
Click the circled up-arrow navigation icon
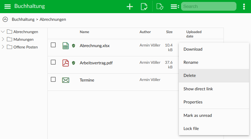point(5,19)
